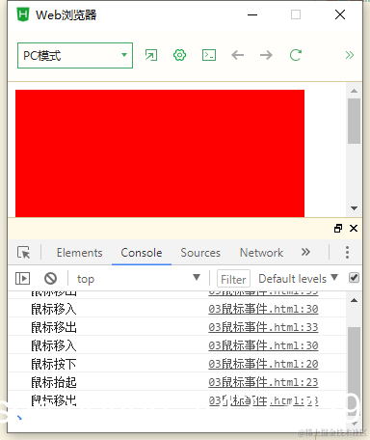Select the 鼠标按下 console log entry
This screenshot has width=370, height=440.
pos(54,364)
